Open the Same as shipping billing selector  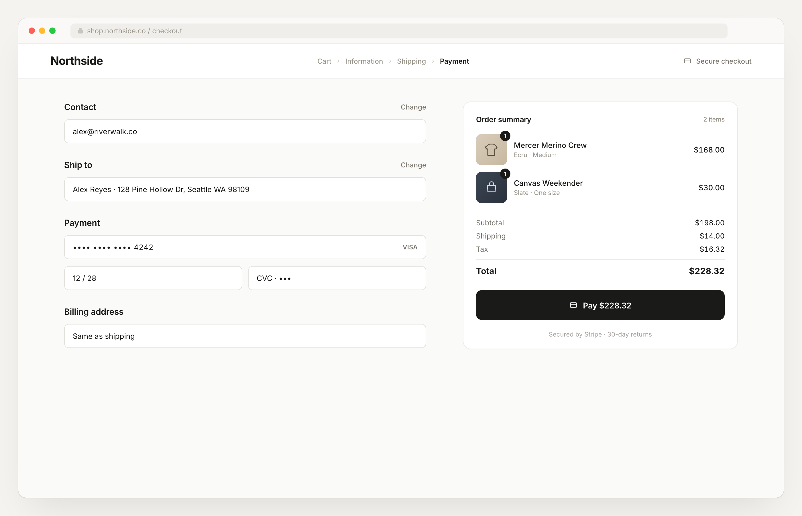245,336
